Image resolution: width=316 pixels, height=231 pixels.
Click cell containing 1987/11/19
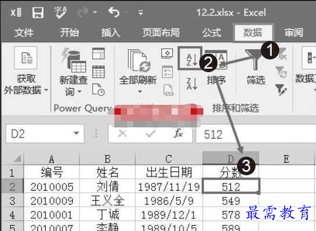[x=169, y=186]
